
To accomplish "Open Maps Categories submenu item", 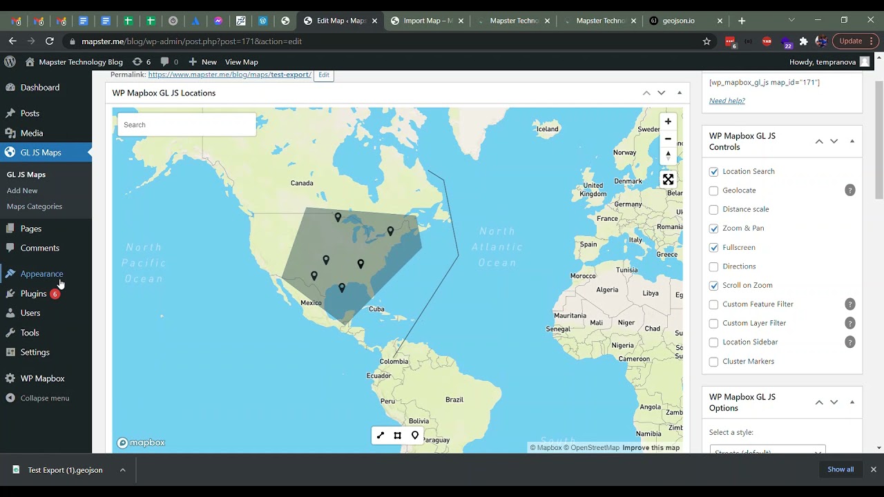I will tap(35, 206).
